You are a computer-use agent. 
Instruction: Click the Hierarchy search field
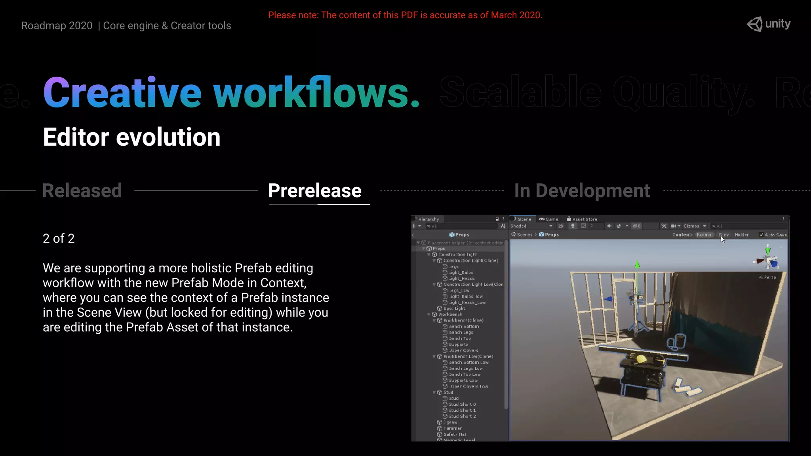(x=461, y=226)
